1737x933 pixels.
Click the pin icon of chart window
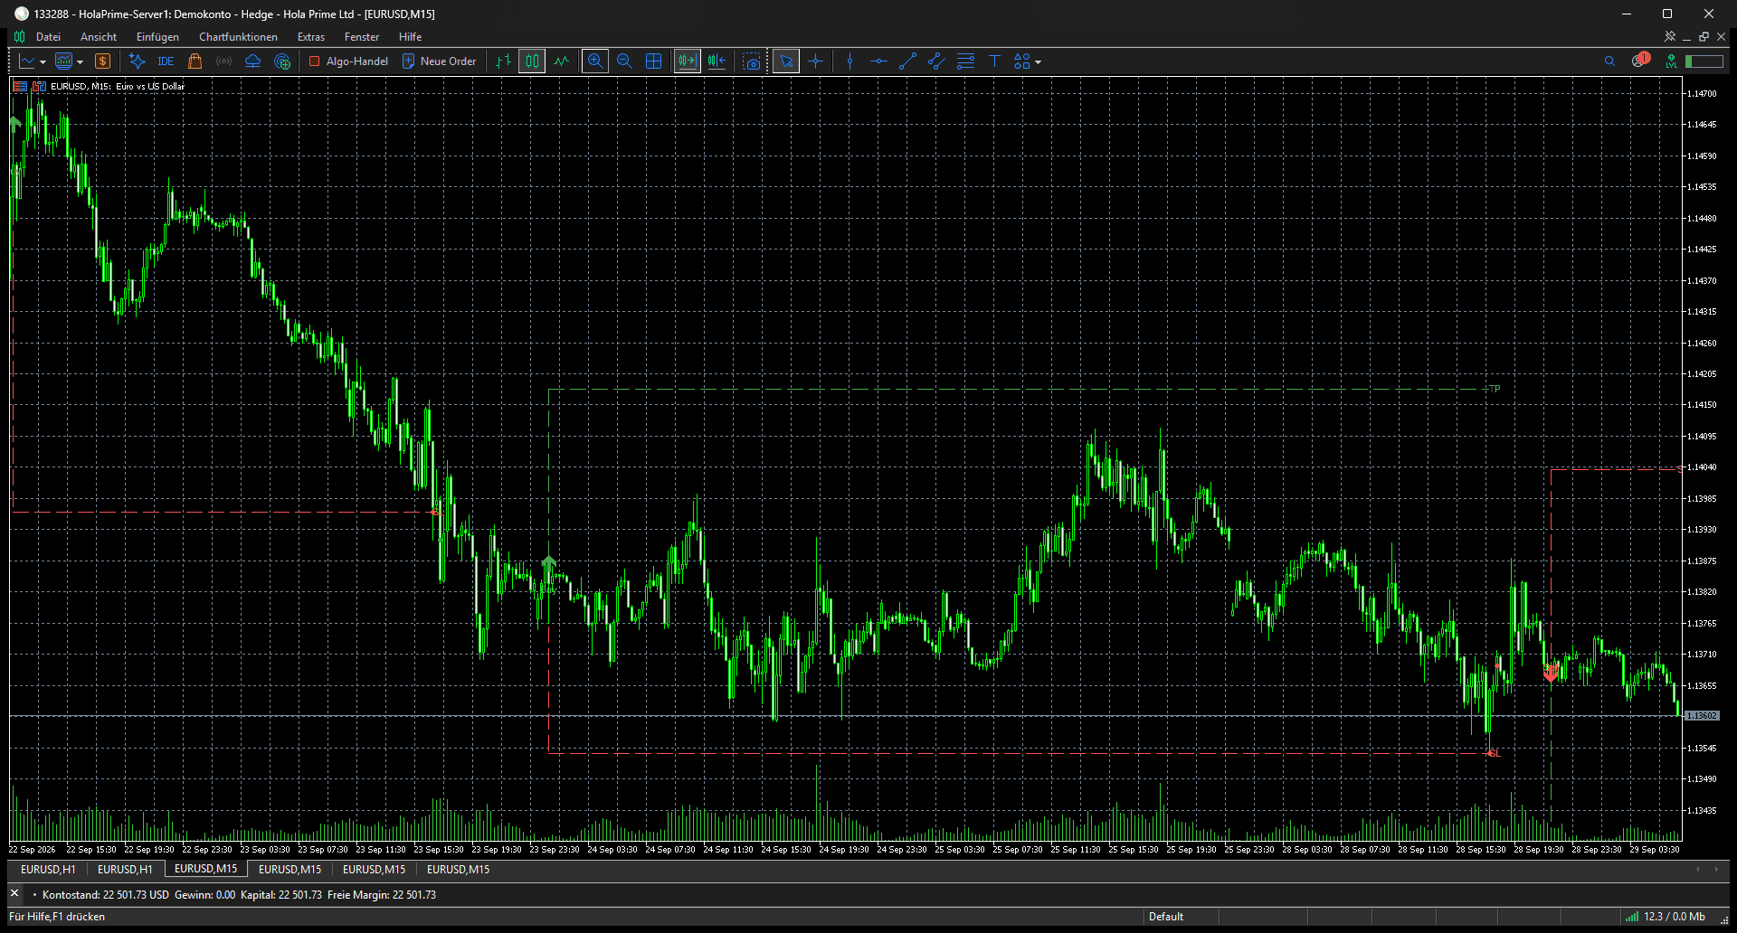click(1670, 37)
